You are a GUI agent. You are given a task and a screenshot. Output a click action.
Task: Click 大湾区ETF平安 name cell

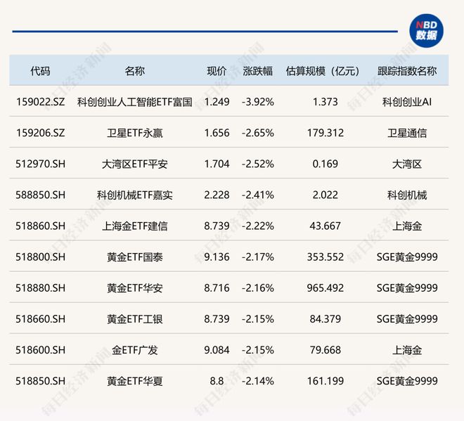tap(135, 164)
